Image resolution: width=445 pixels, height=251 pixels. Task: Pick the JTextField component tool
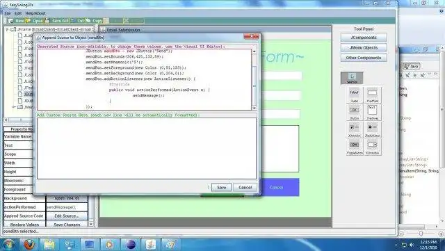[x=373, y=95]
